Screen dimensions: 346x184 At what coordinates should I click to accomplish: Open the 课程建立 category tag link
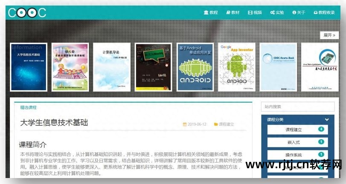[226, 124]
